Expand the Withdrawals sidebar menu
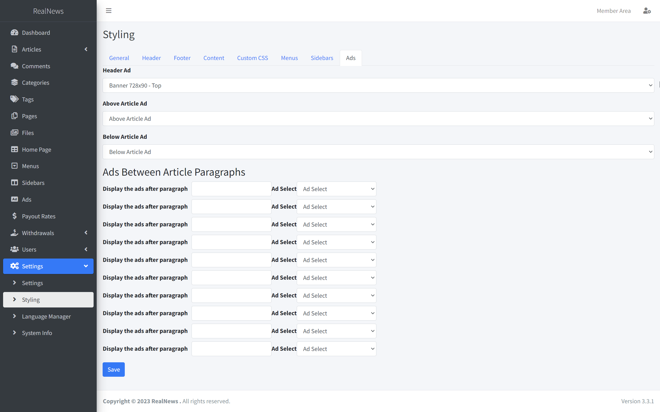The width and height of the screenshot is (660, 412). tap(86, 233)
